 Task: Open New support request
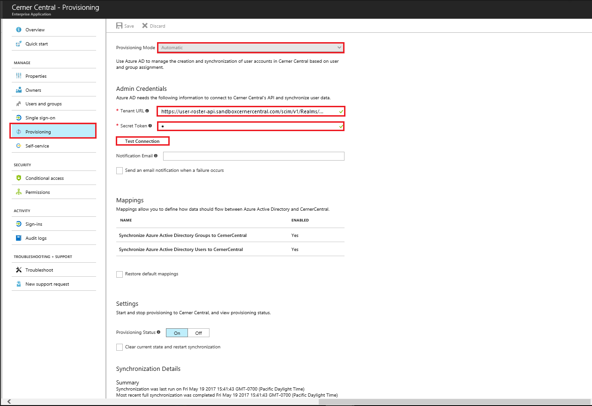(x=54, y=284)
